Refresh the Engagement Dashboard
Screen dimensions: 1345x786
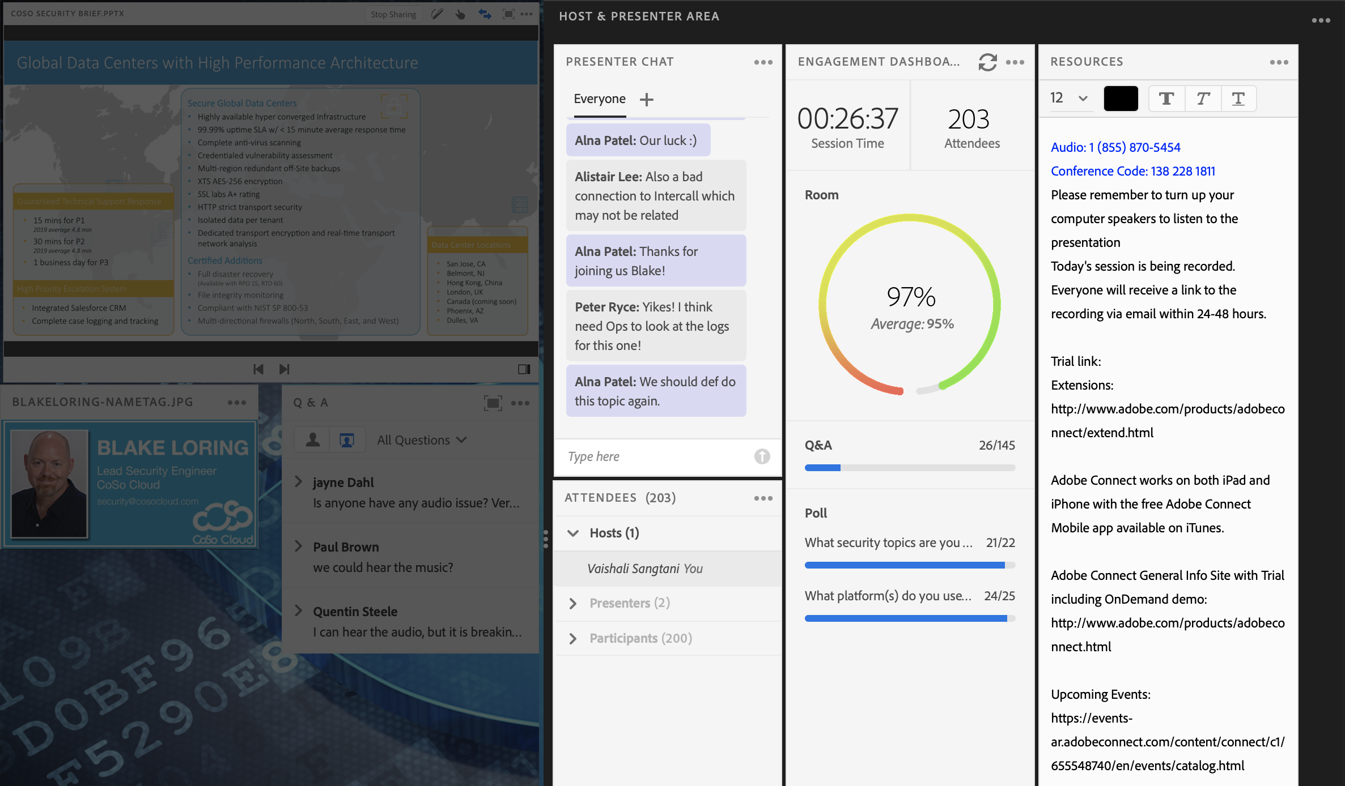(x=987, y=63)
